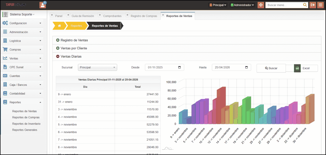
Task: Open calendar picker in Desde date field
Action: [179, 67]
